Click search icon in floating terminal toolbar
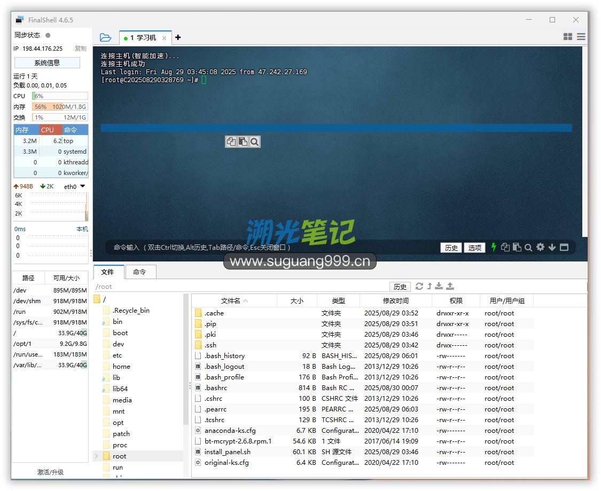Screen dimensions: 601x491 [x=254, y=141]
